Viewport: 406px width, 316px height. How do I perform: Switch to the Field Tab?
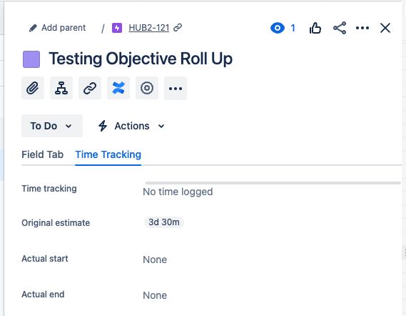[43, 154]
